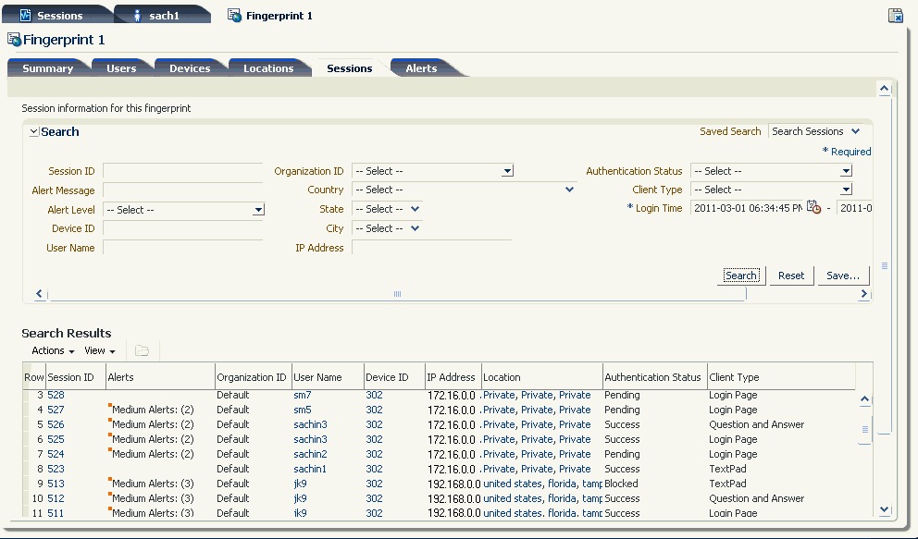The width and height of the screenshot is (918, 539).
Task: Click the open folder icon in results toolbar
Action: click(142, 350)
